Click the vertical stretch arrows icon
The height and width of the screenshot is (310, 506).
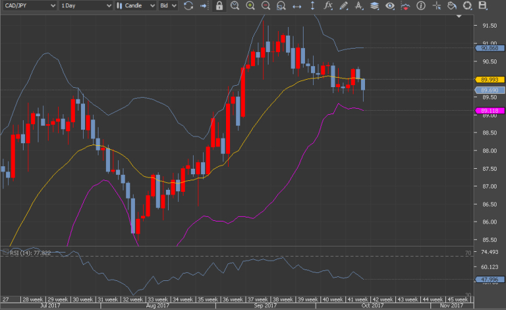(x=312, y=6)
